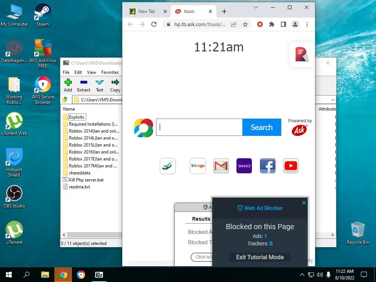
Task: Open the YouTube quick link tile
Action: coord(291,166)
